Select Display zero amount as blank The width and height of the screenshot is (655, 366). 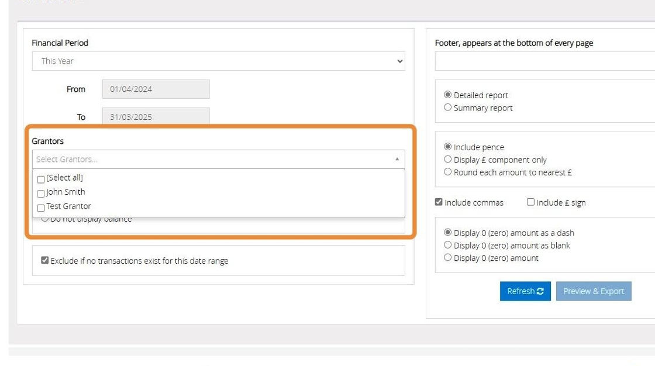point(448,245)
